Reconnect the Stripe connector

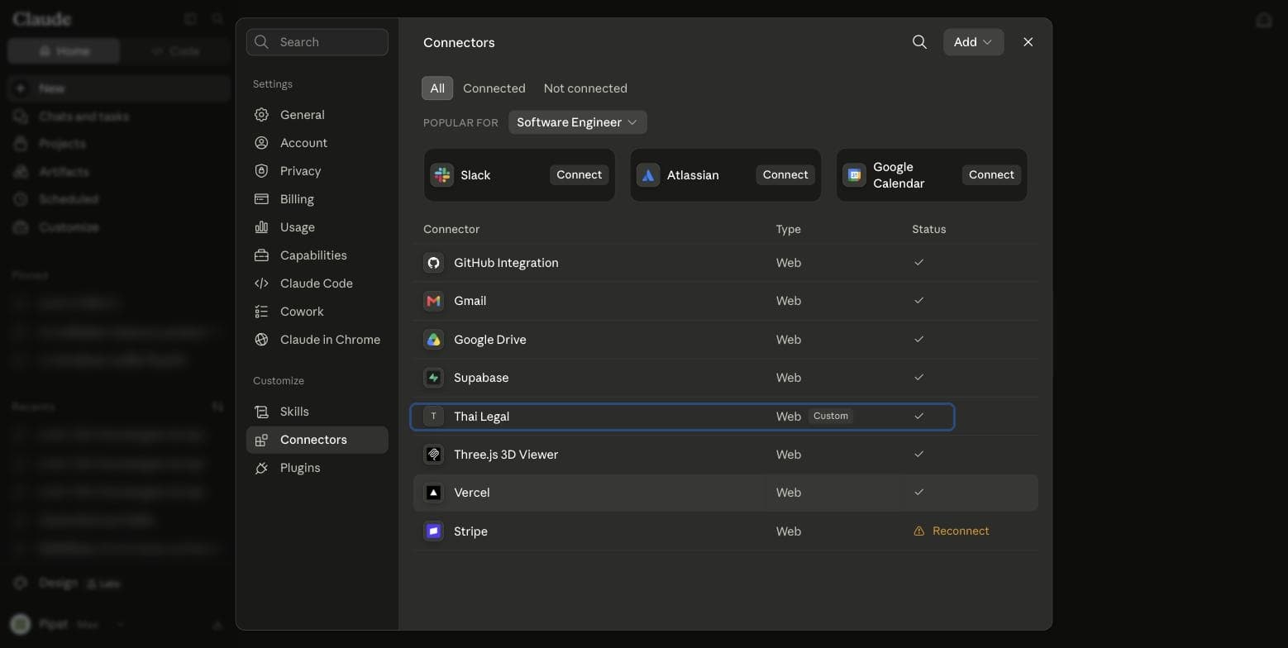(952, 531)
